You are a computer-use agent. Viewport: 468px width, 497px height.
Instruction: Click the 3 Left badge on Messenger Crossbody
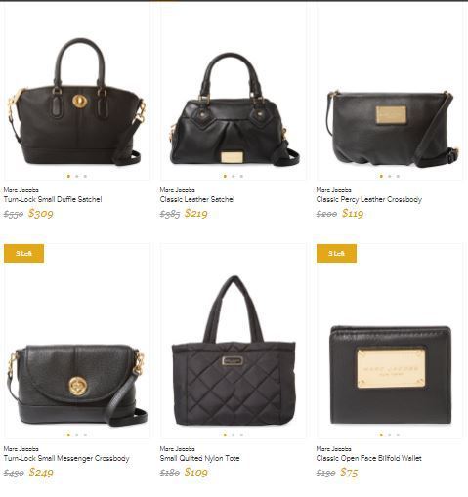[x=24, y=253]
